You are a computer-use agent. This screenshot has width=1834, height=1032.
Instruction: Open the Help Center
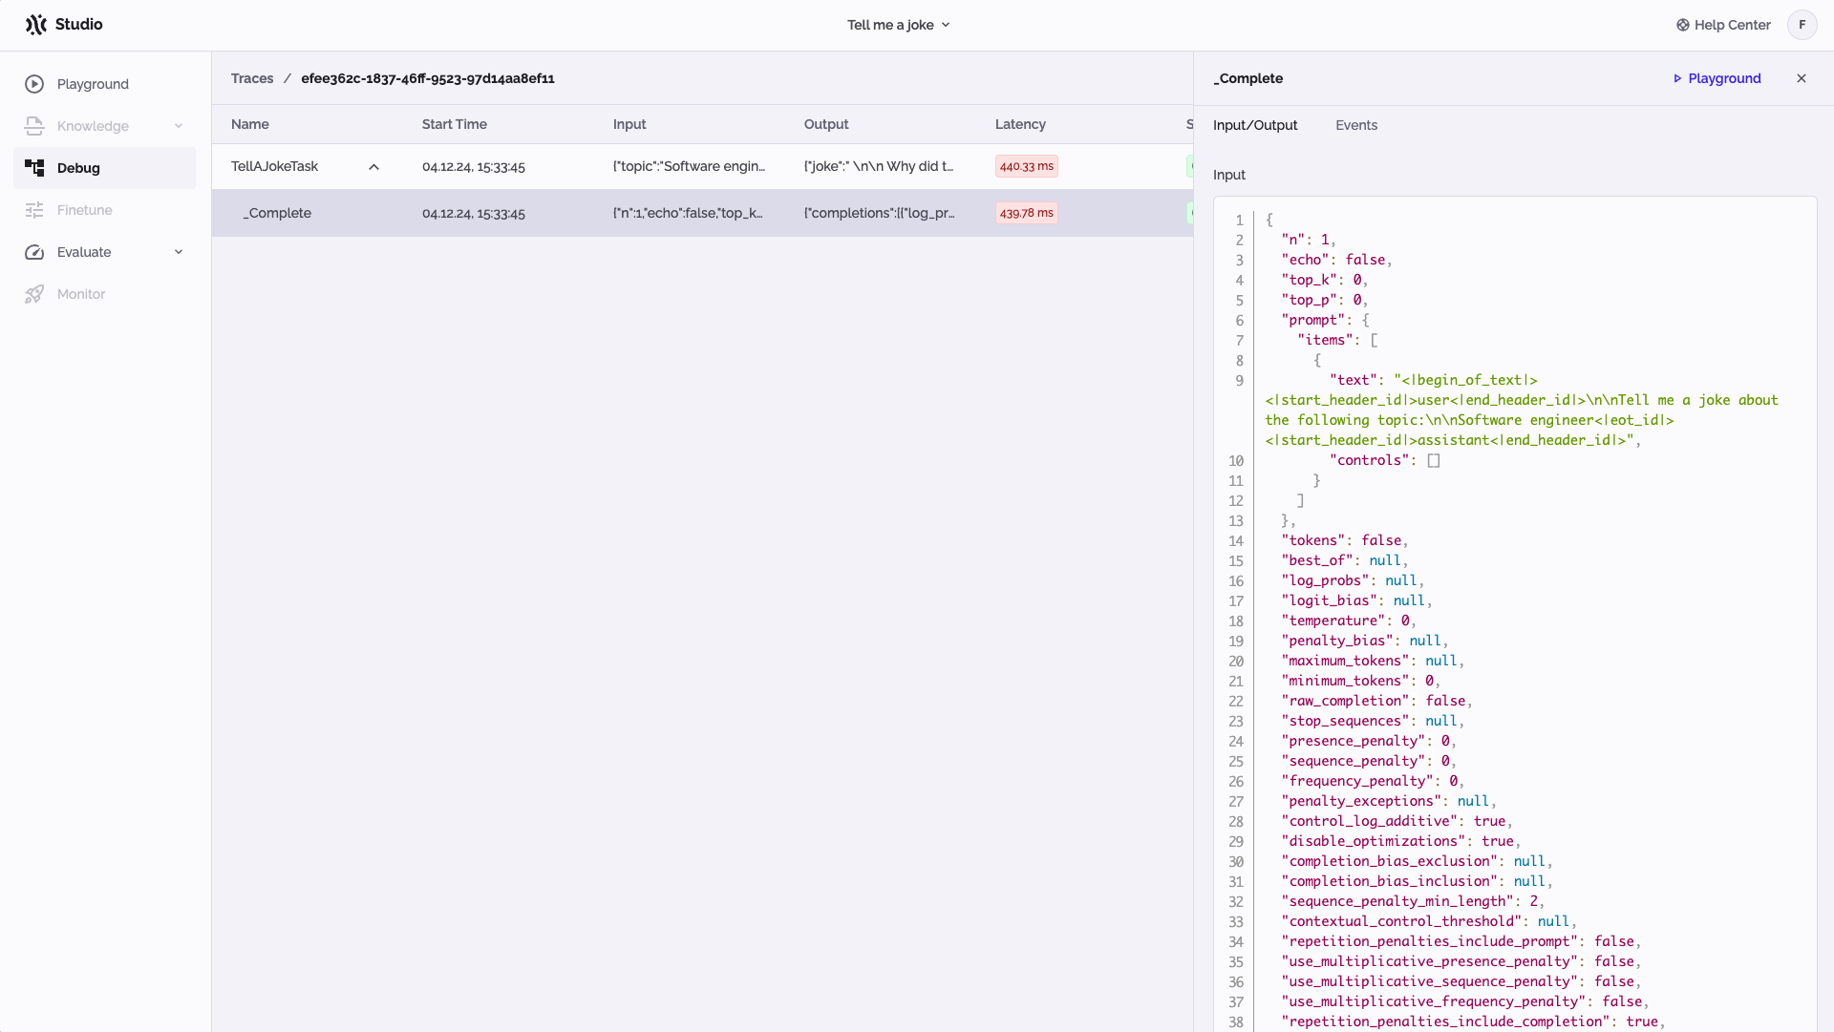[1723, 25]
